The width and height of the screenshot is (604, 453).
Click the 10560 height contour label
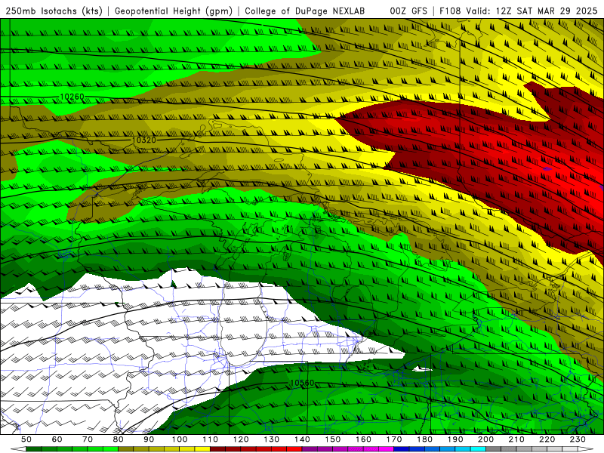(302, 383)
